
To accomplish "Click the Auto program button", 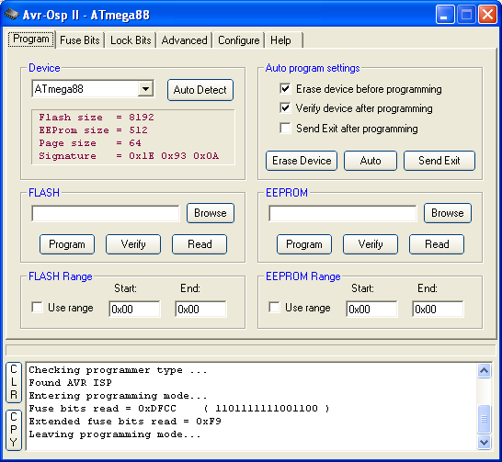I will point(371,161).
